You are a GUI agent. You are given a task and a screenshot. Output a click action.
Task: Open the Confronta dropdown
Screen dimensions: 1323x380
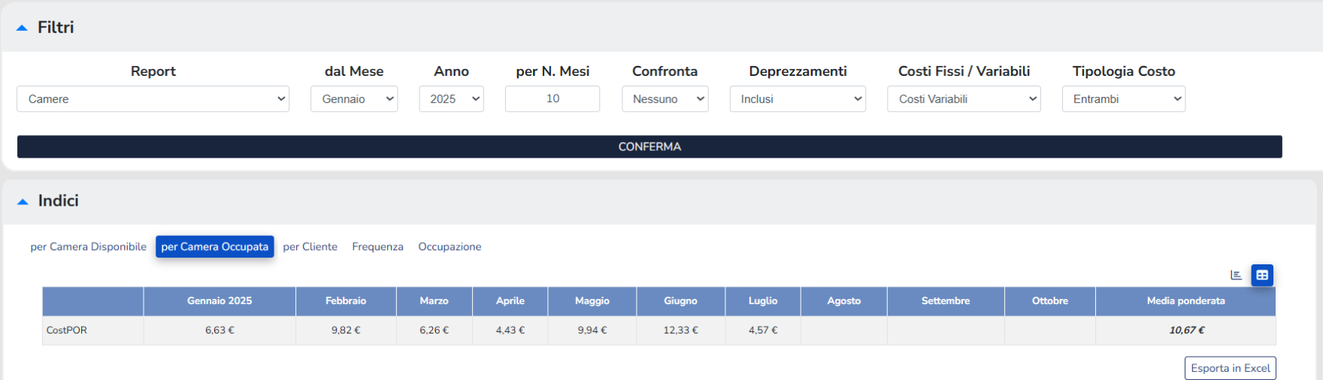coord(665,99)
